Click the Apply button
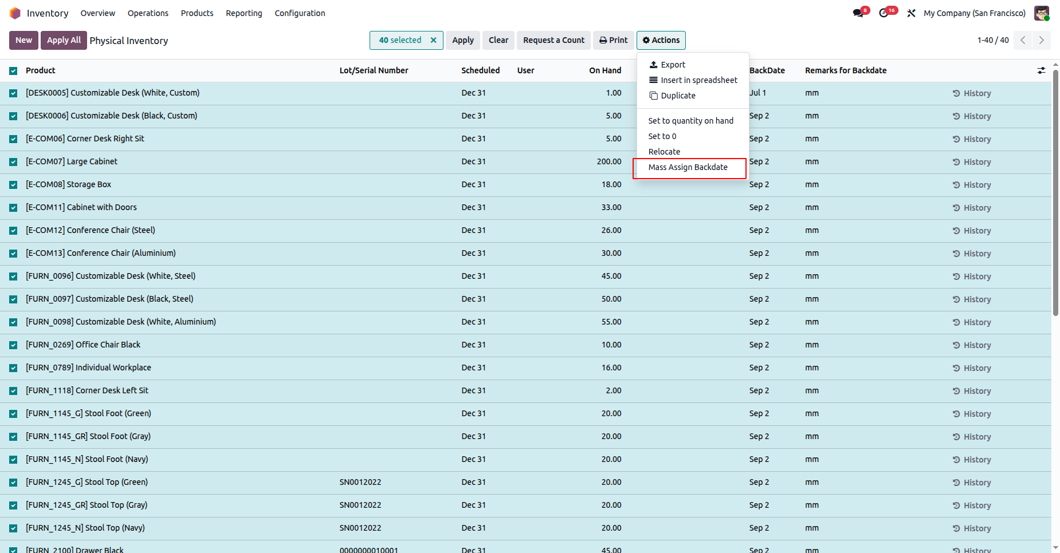1060x553 pixels. (x=463, y=40)
